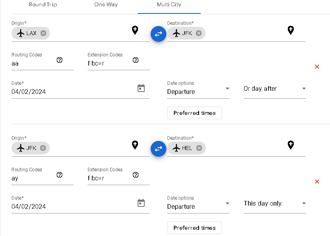Image resolution: width=330 pixels, height=236 pixels.
Task: Click first flight Preferred times button
Action: tap(194, 113)
